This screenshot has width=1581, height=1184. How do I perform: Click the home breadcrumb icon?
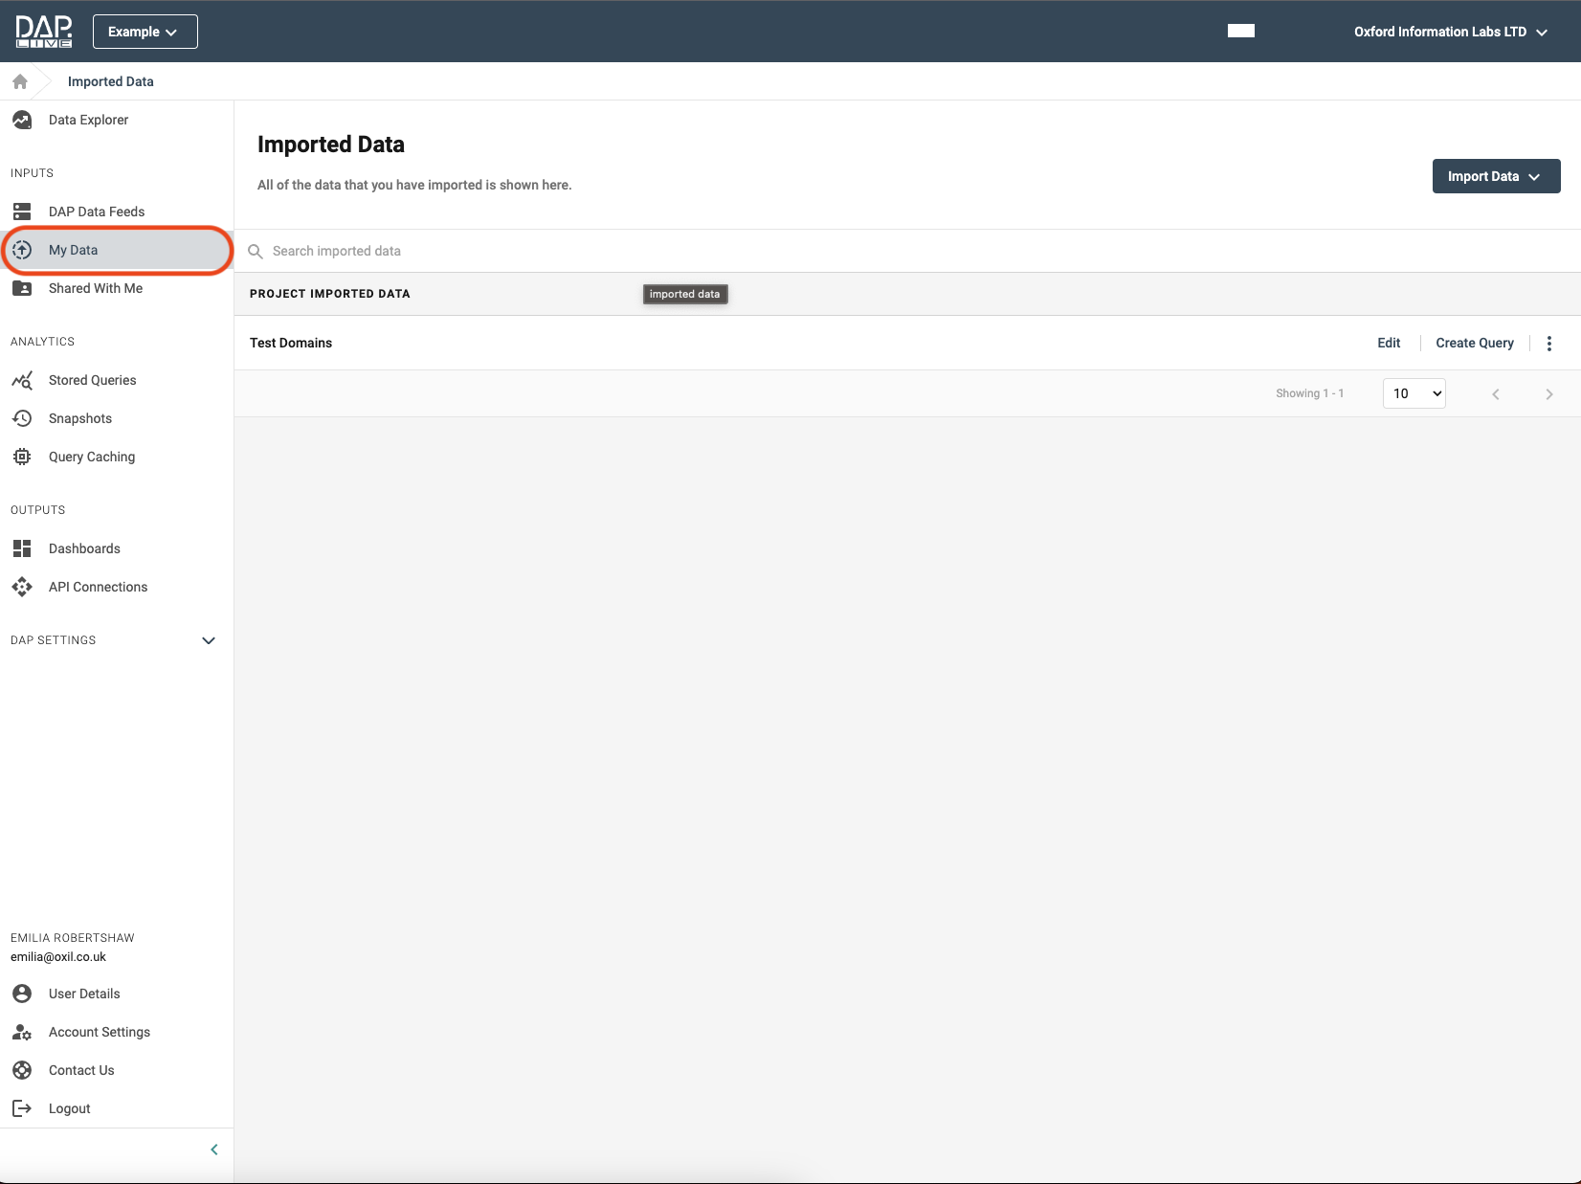20,81
